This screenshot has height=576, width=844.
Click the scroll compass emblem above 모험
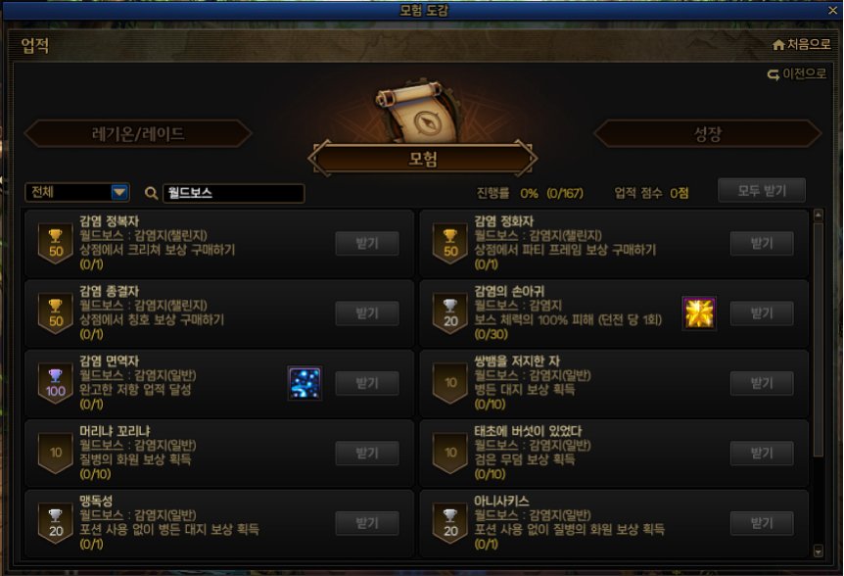[418, 112]
